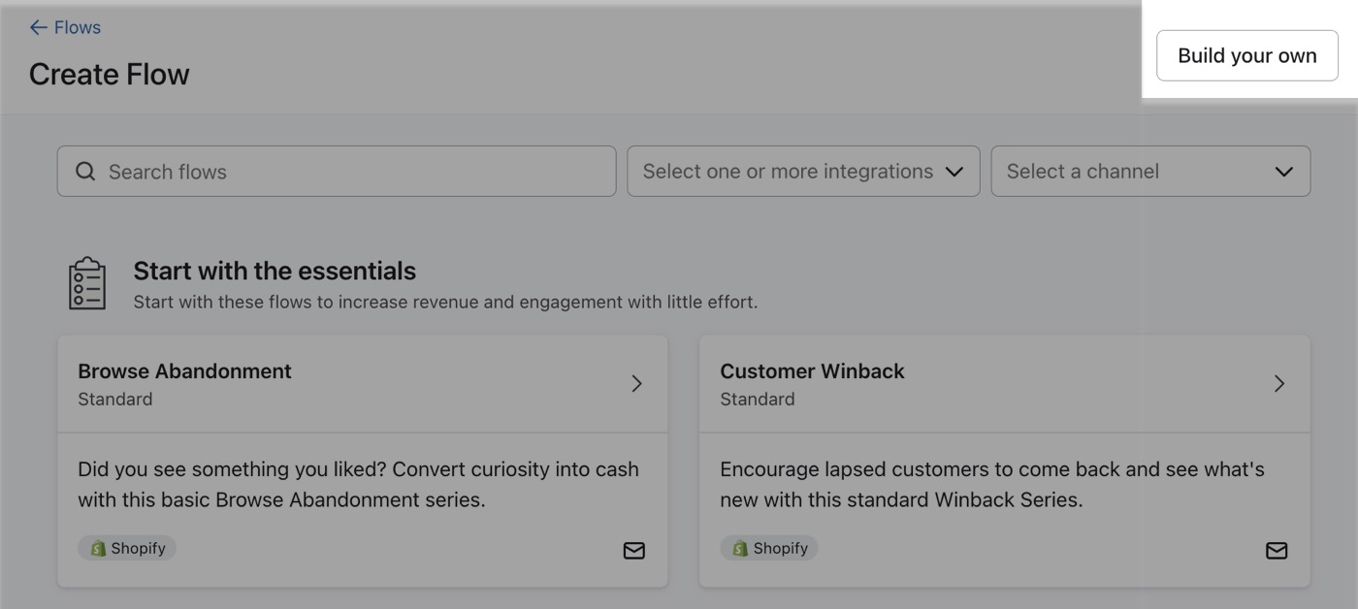Click the back arrow icon beside Flows
This screenshot has width=1358, height=609.
pos(38,27)
